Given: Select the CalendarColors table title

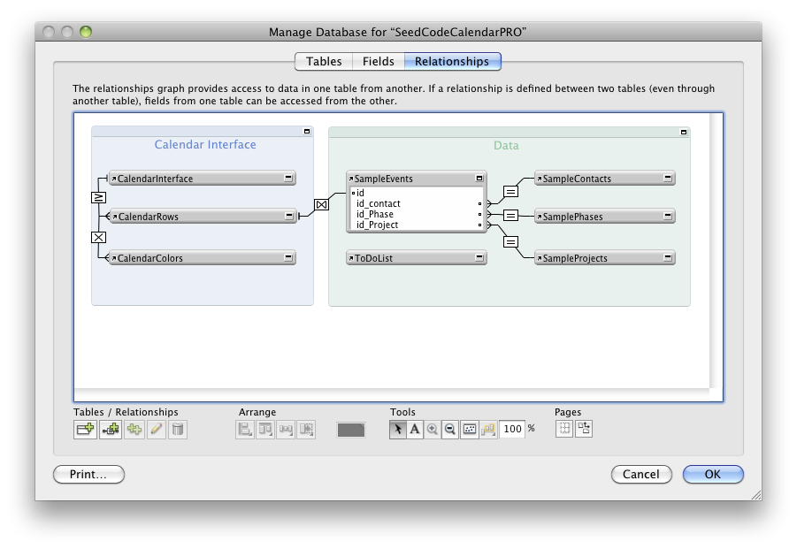Looking at the screenshot, I should coord(150,258).
